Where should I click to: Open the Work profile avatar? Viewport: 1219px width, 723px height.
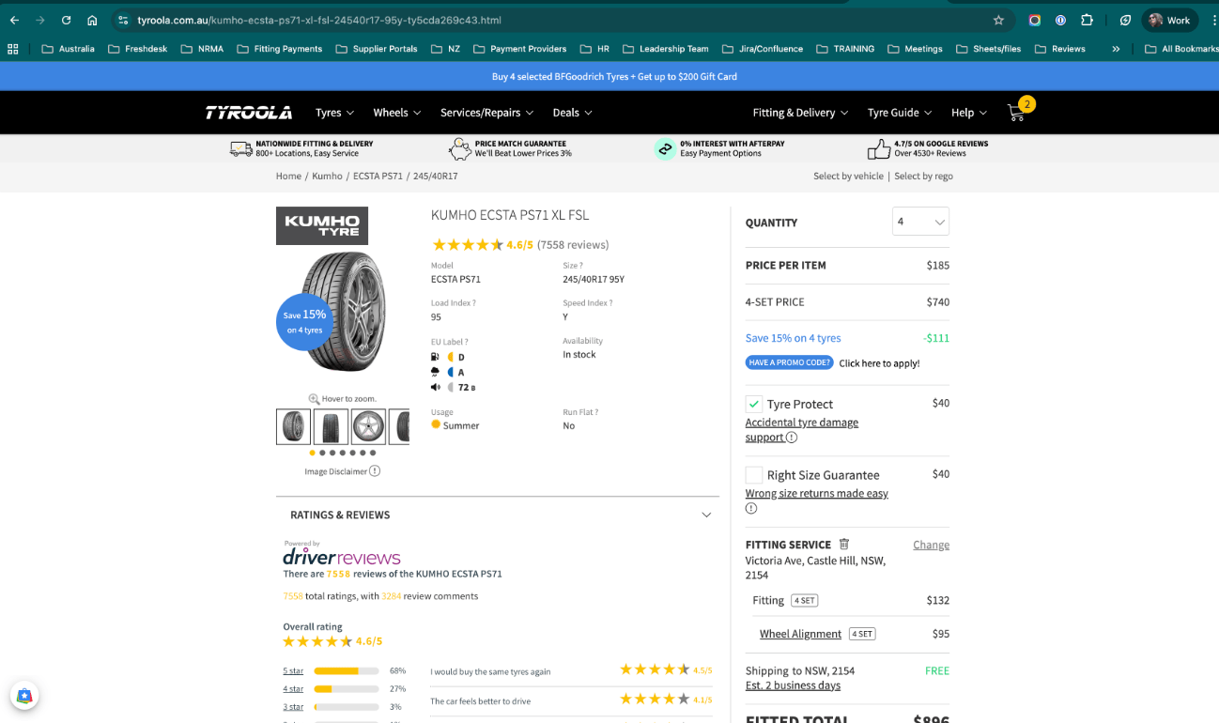tap(1168, 20)
